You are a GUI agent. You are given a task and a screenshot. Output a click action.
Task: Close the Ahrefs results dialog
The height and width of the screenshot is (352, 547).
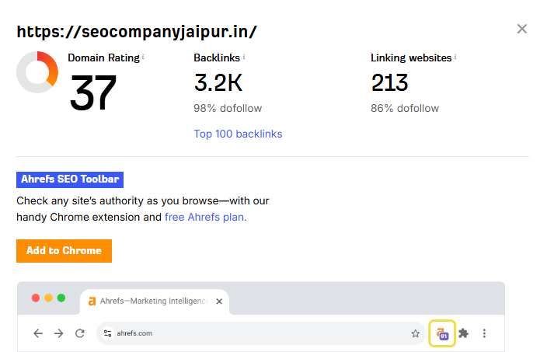click(x=521, y=29)
